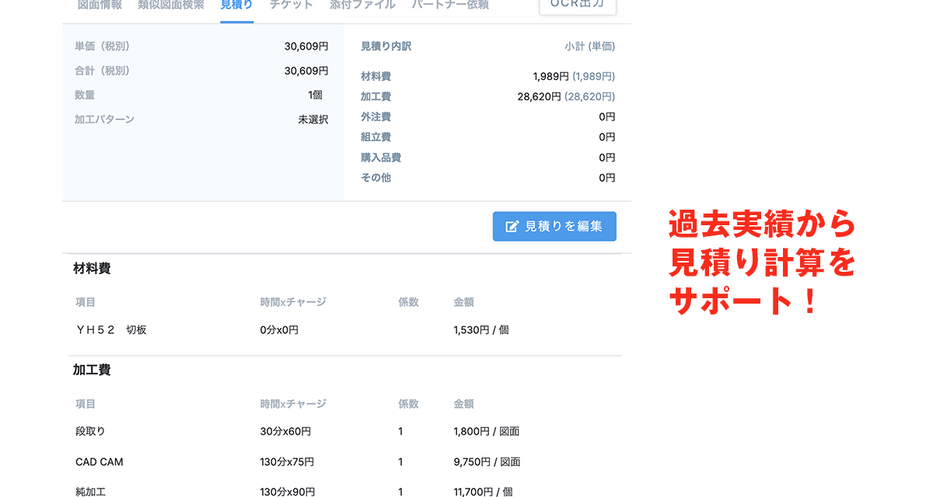Click 30分x60円 in the 段取り row
This screenshot has width=933, height=497.
click(285, 431)
